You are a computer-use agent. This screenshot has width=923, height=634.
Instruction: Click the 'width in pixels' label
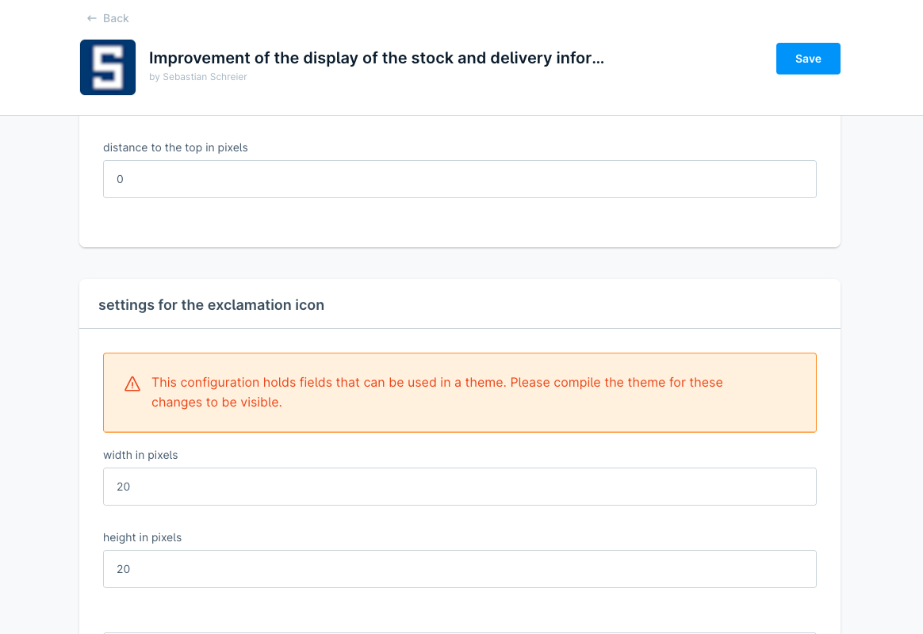click(140, 455)
